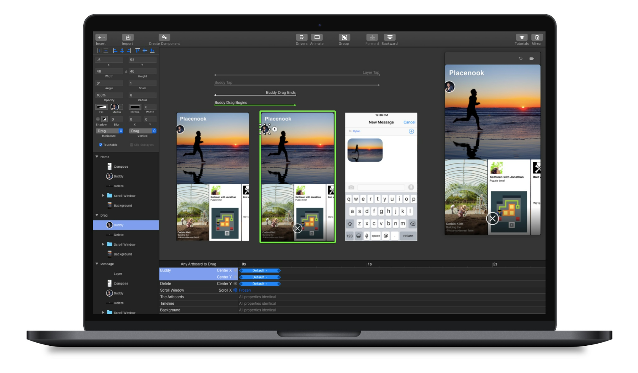Align layer to vertical middle
This screenshot has width=638, height=373.
pos(145,51)
